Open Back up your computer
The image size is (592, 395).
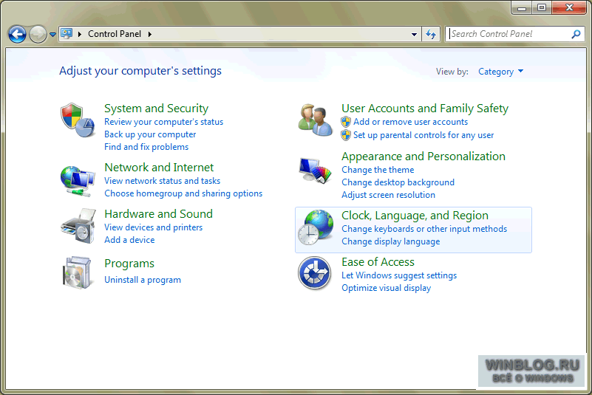[x=150, y=134]
